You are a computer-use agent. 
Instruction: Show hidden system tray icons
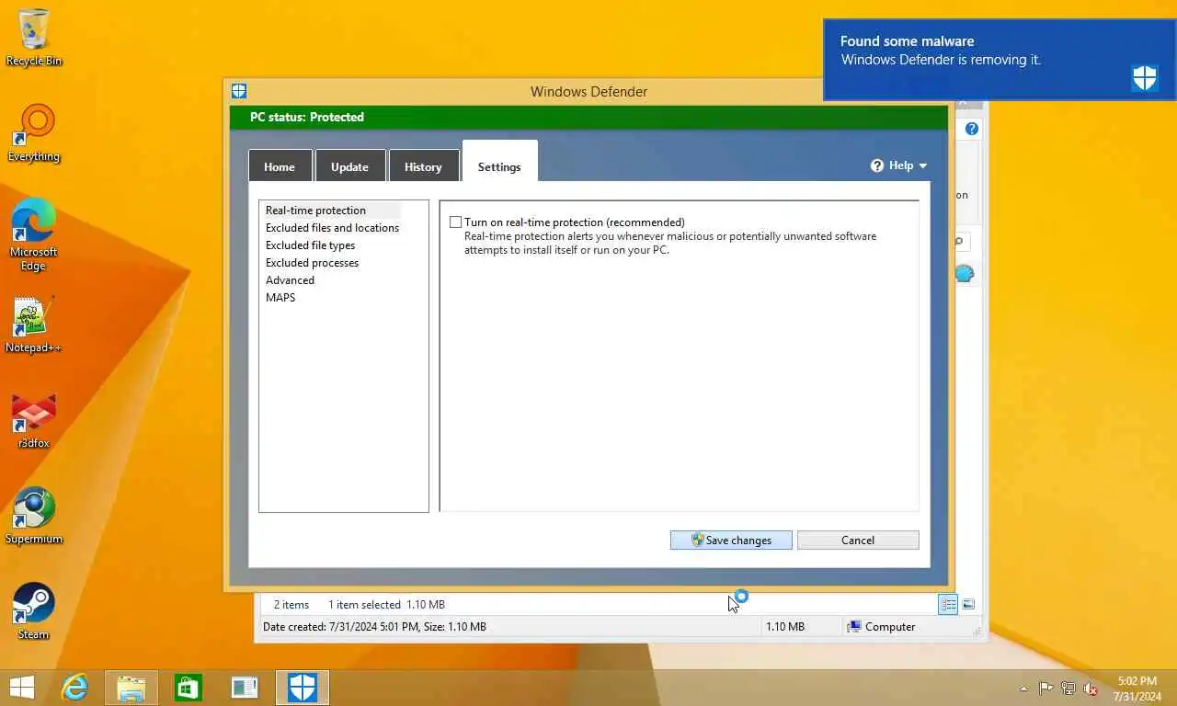(1023, 689)
